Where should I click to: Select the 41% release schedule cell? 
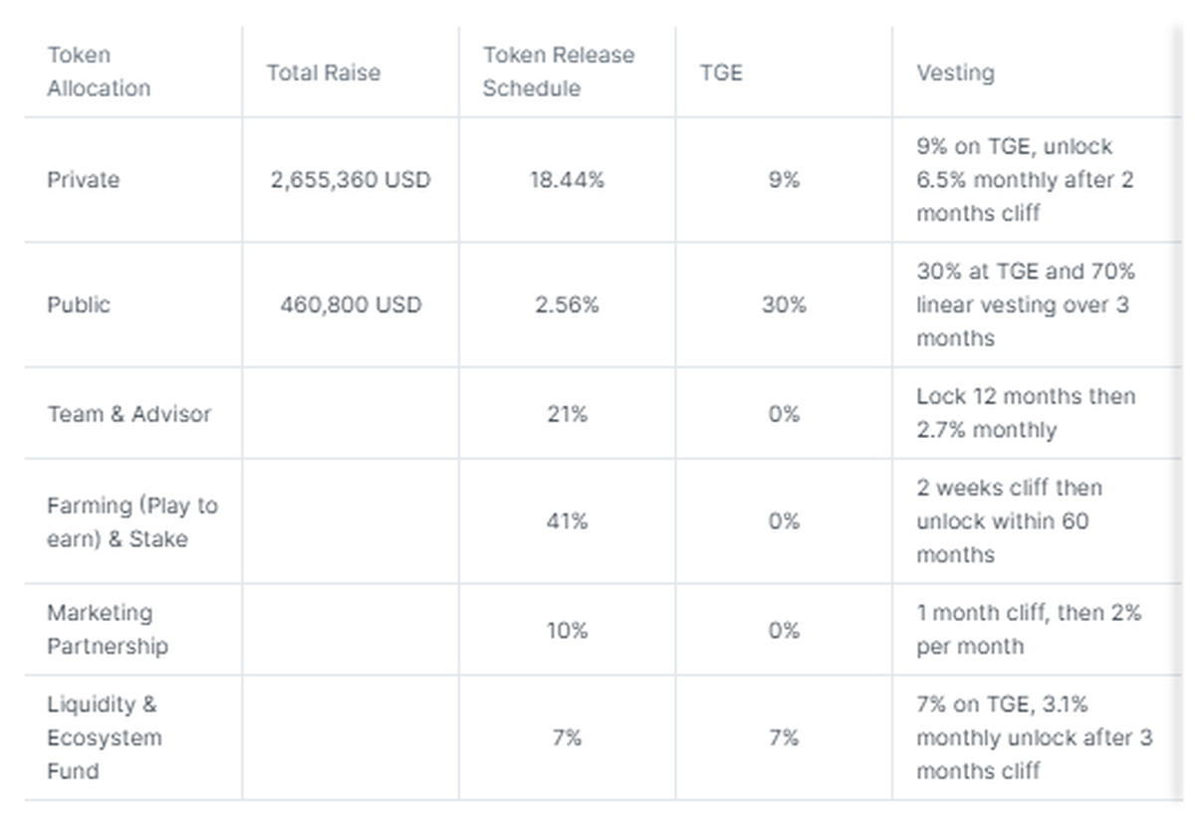[567, 521]
